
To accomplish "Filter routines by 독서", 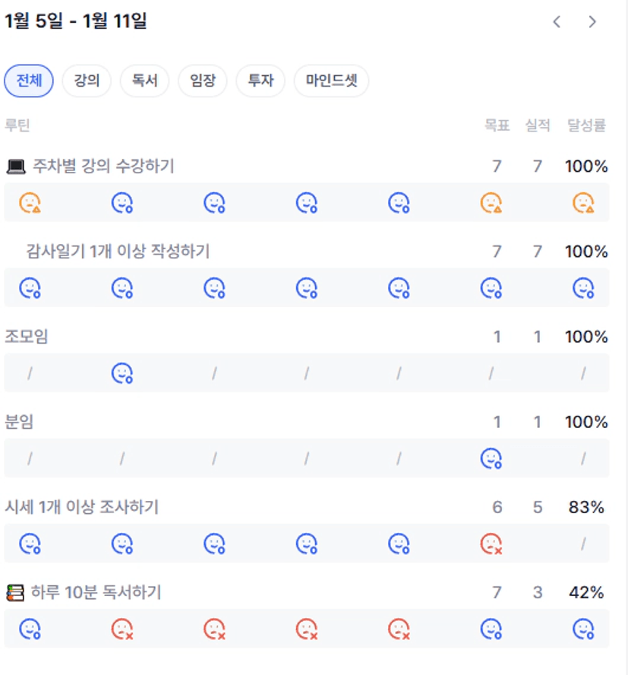I will (x=144, y=81).
